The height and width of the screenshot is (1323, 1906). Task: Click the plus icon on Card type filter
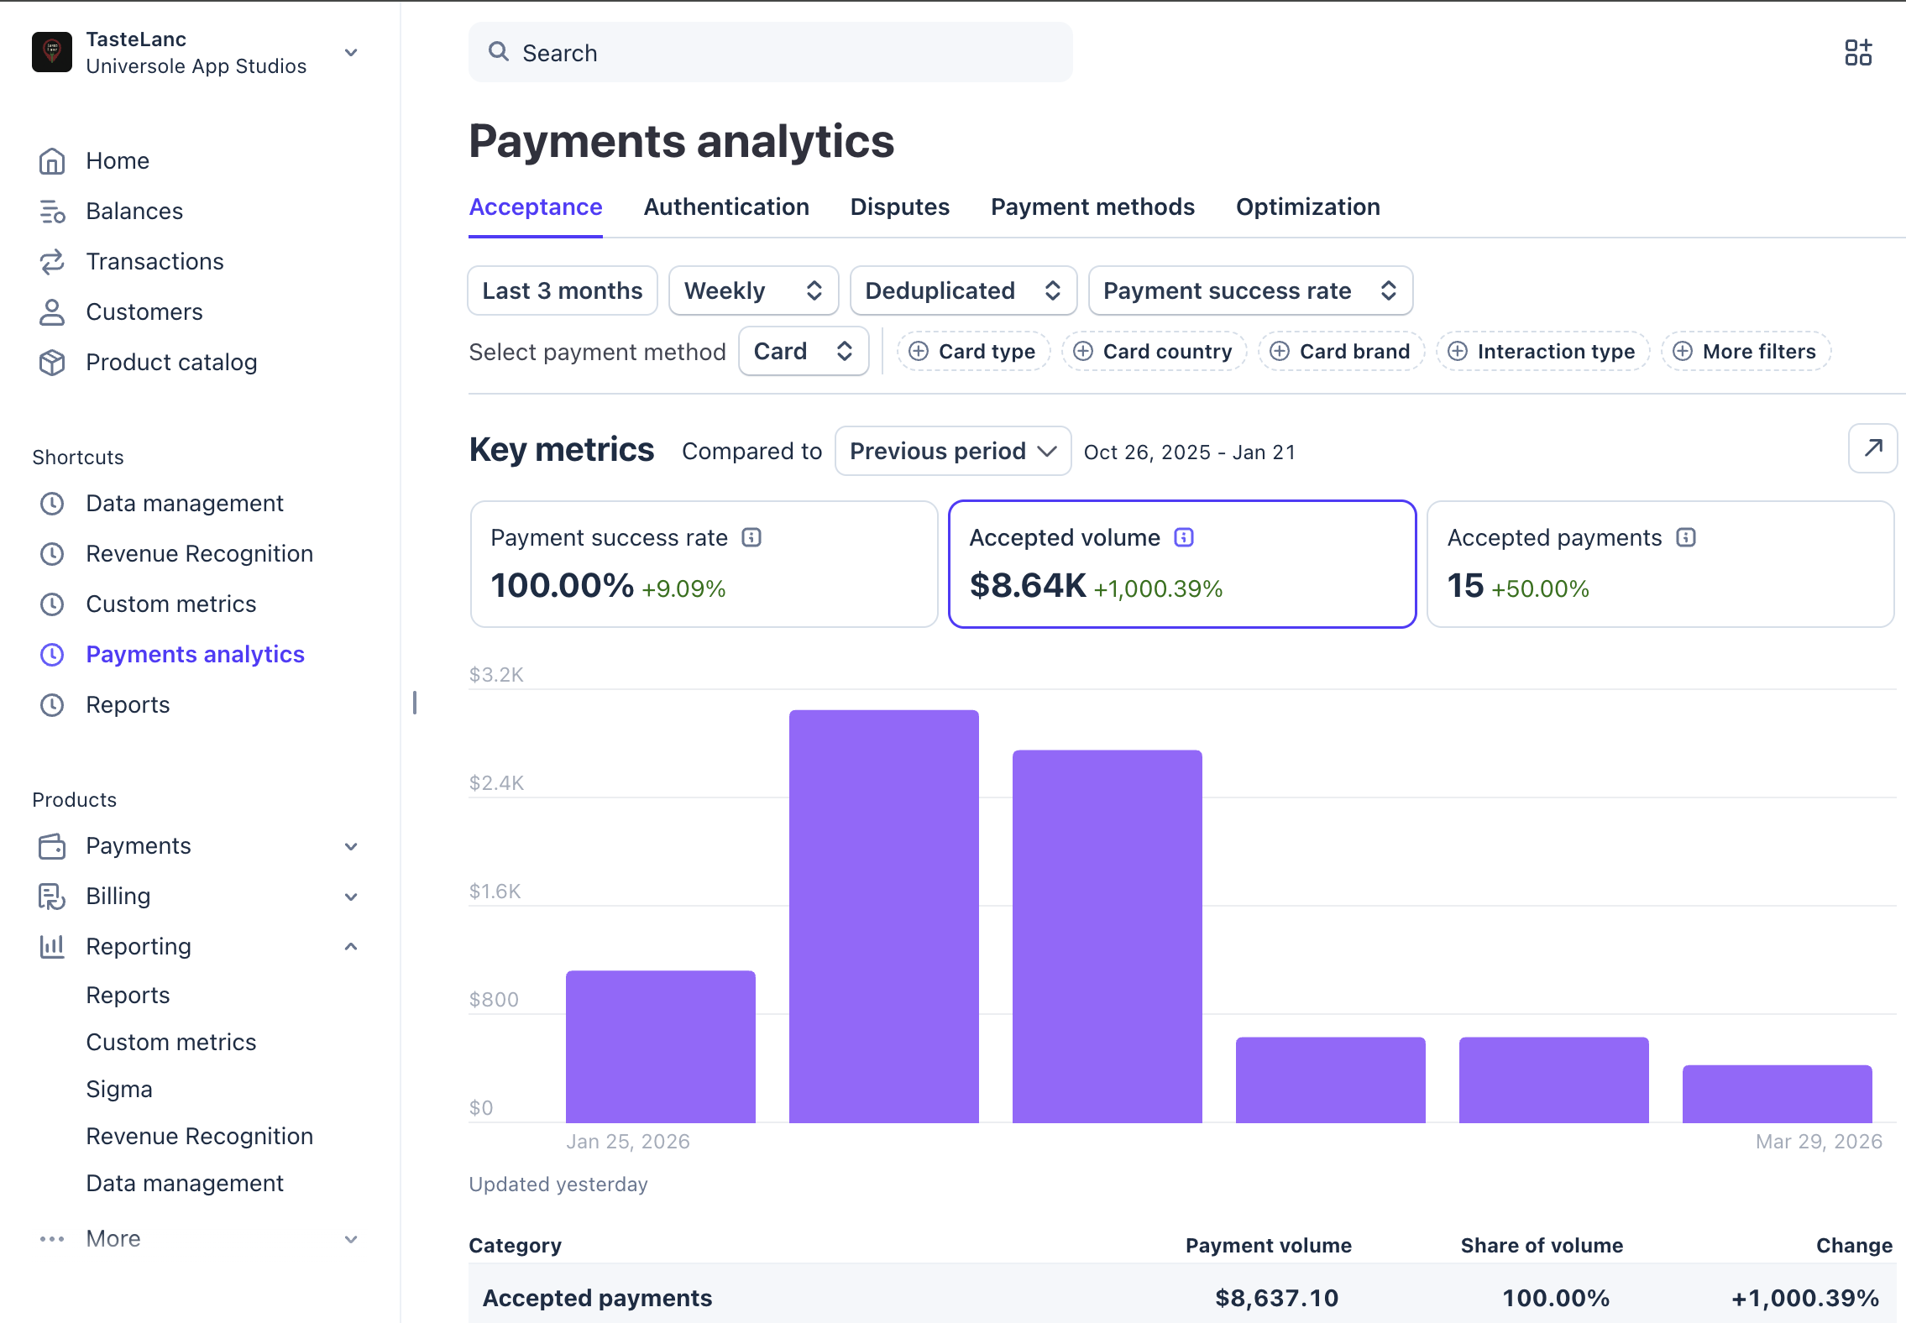coord(919,351)
